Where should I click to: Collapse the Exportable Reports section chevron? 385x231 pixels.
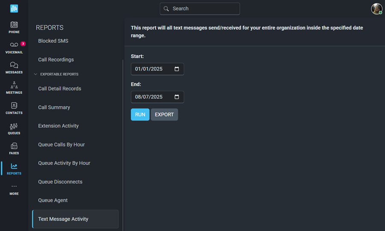[x=36, y=74]
